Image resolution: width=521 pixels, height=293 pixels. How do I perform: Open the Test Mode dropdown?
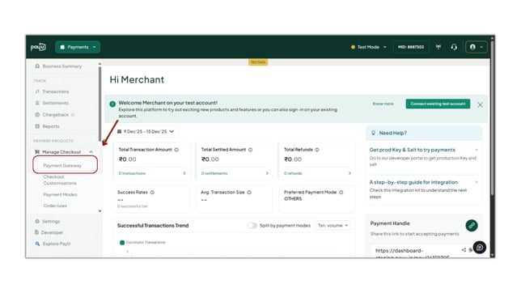tap(369, 47)
